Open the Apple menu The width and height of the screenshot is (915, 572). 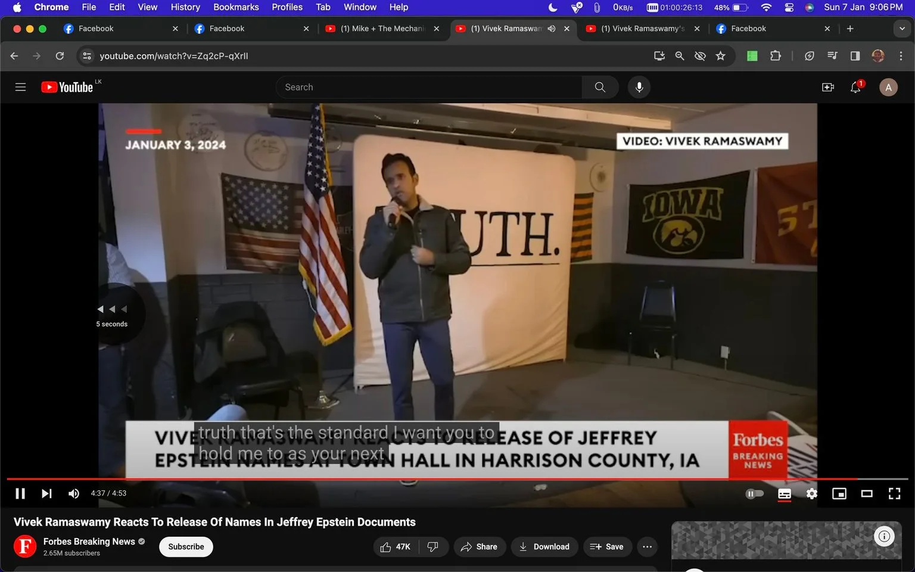17,7
